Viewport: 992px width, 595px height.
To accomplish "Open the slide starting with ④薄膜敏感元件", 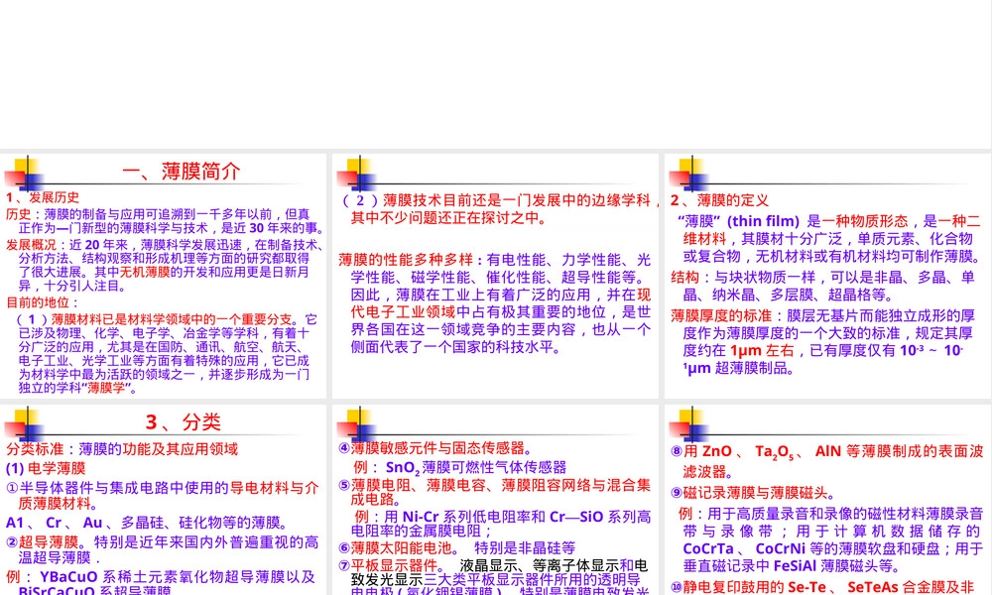I will pyautogui.click(x=495, y=499).
